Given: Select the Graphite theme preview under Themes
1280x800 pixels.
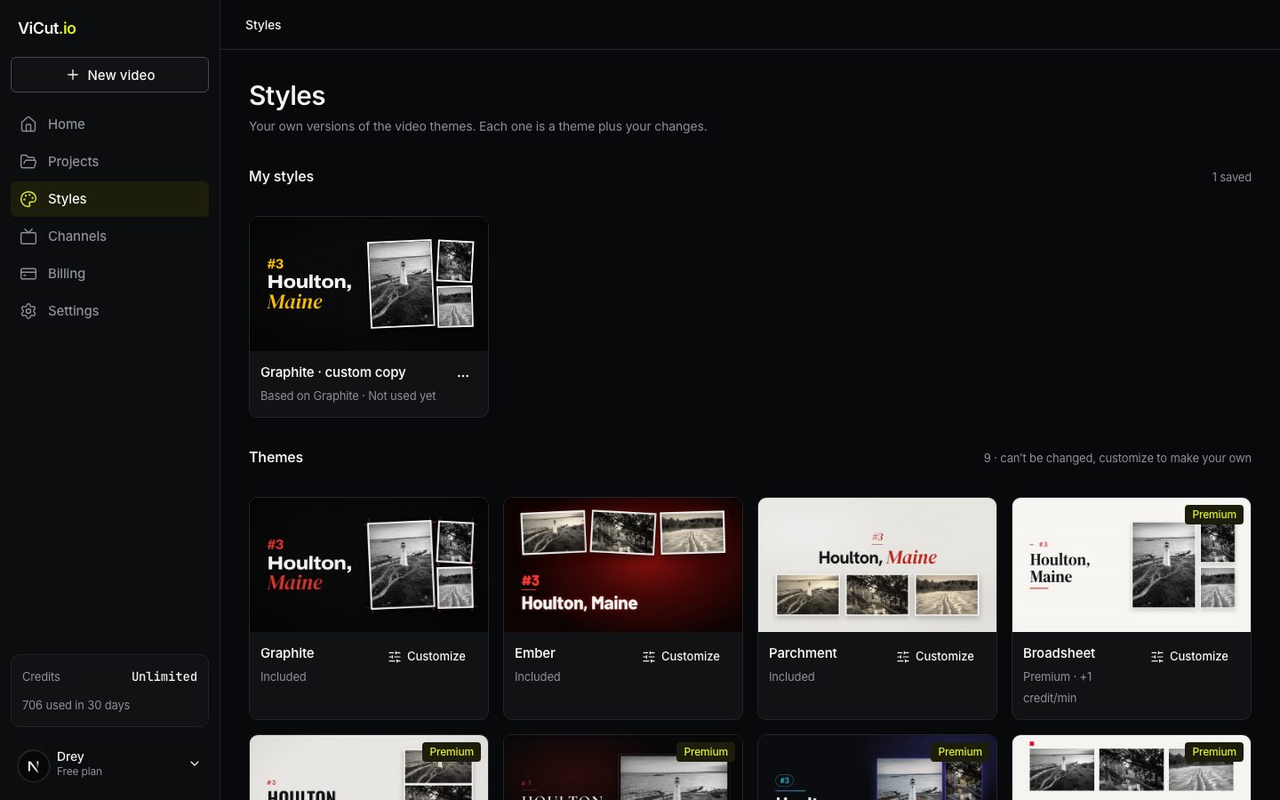Looking at the screenshot, I should [x=369, y=565].
